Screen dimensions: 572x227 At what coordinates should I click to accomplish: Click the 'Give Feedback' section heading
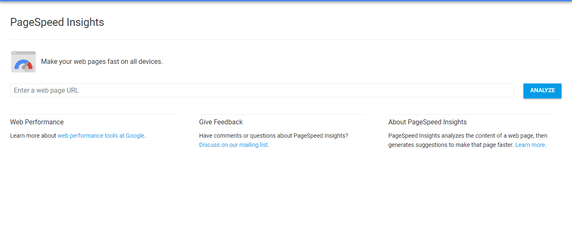pyautogui.click(x=221, y=122)
